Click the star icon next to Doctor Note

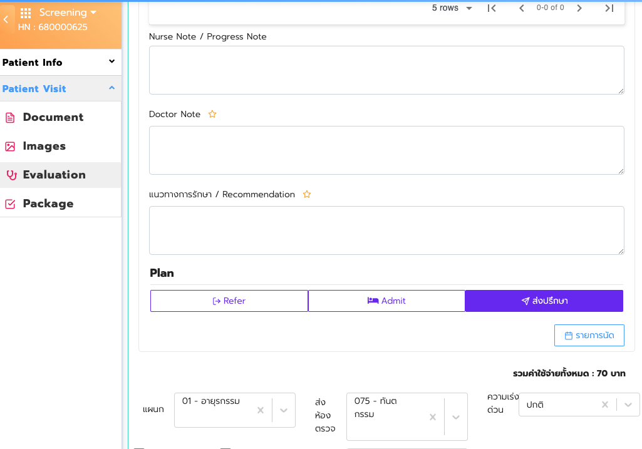pyautogui.click(x=212, y=115)
